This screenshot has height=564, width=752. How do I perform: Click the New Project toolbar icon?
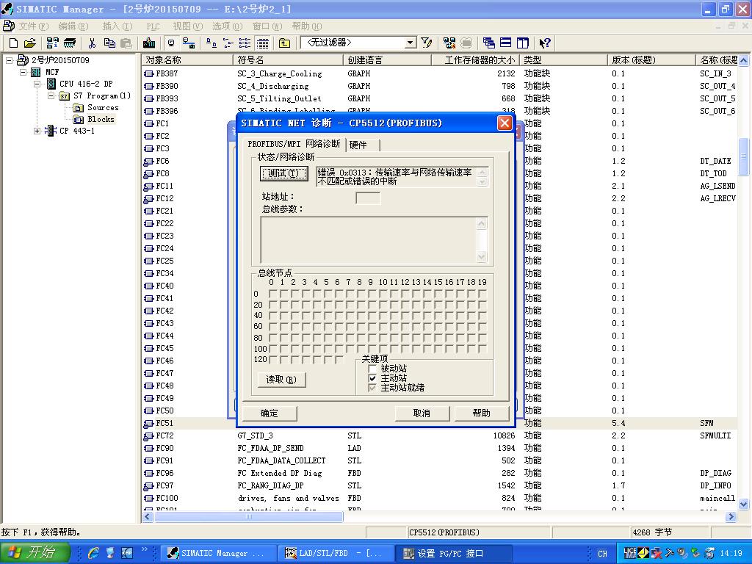pyautogui.click(x=12, y=43)
